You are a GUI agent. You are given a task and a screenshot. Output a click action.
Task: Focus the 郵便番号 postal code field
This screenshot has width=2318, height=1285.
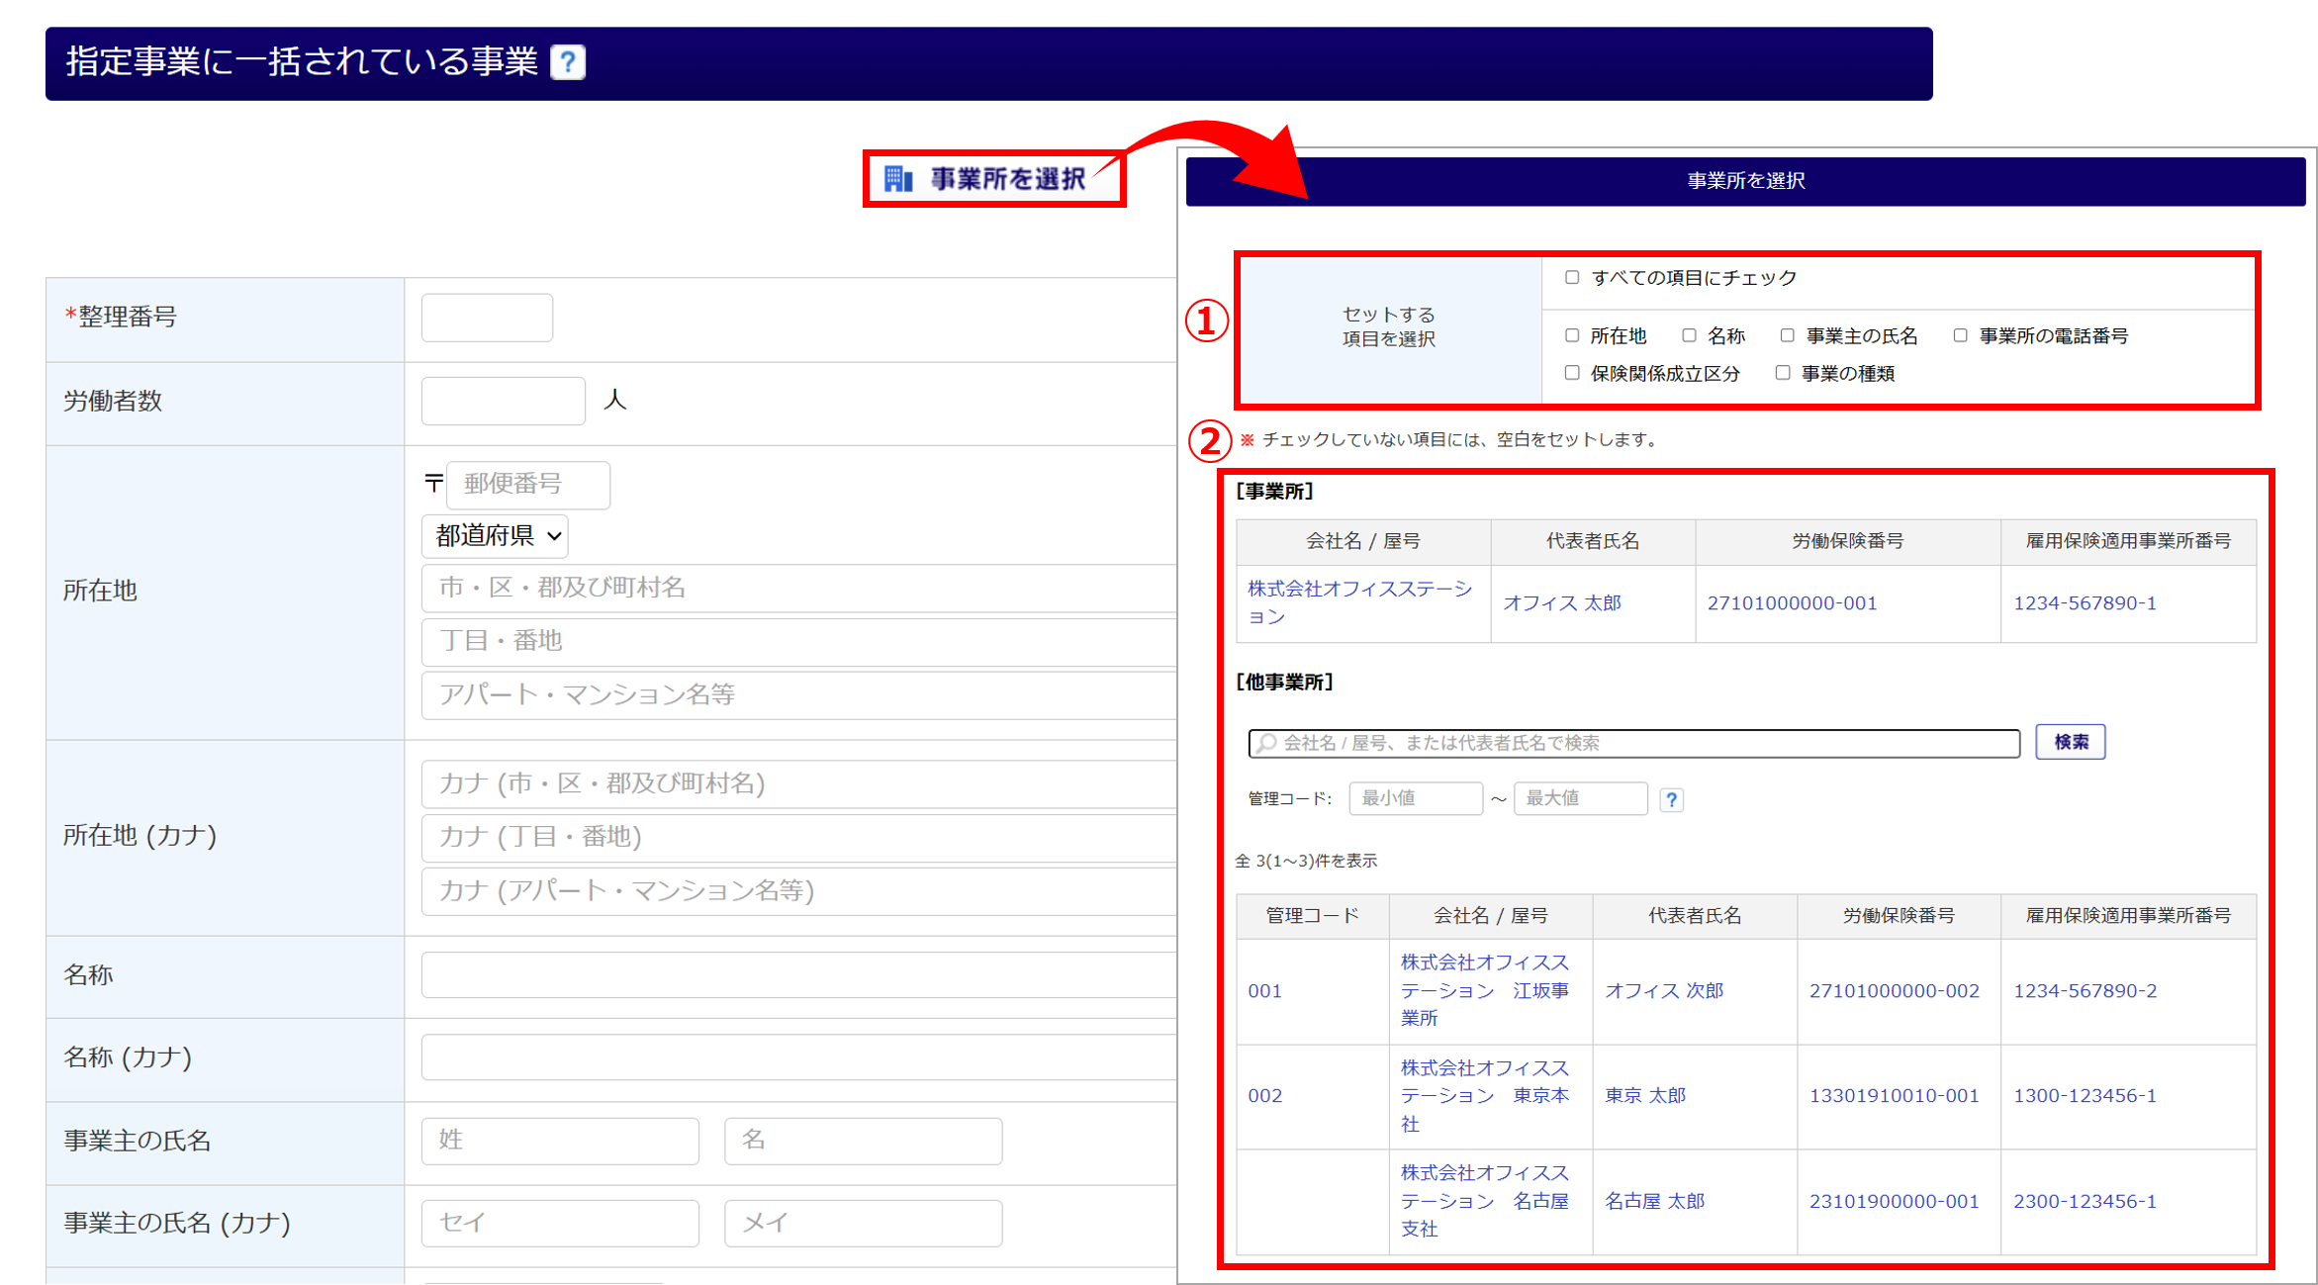coord(527,484)
